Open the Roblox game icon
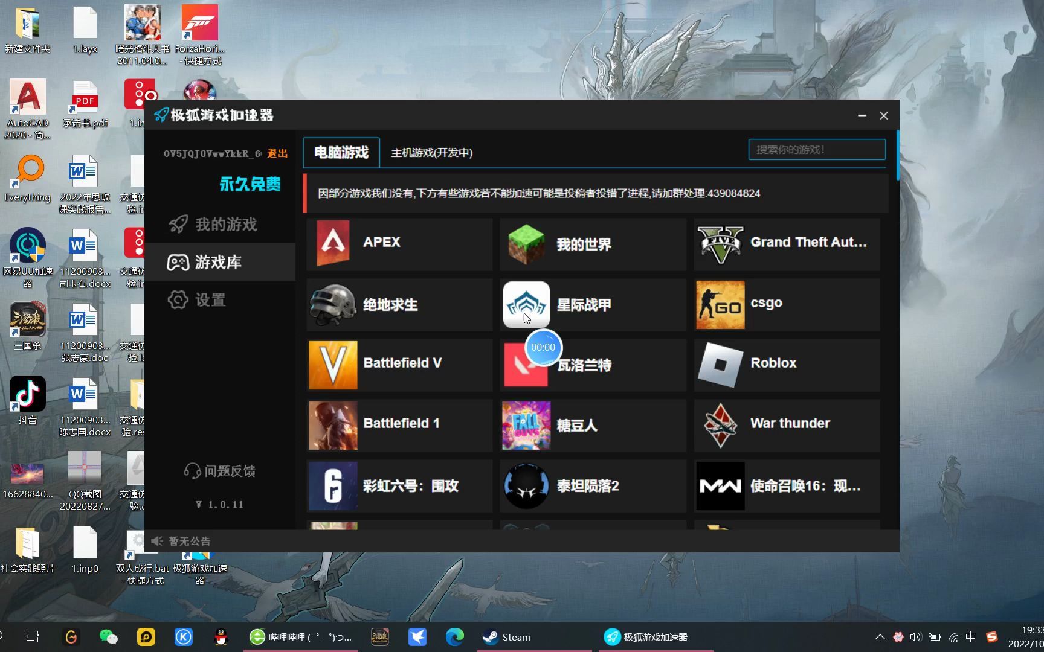 pyautogui.click(x=720, y=365)
